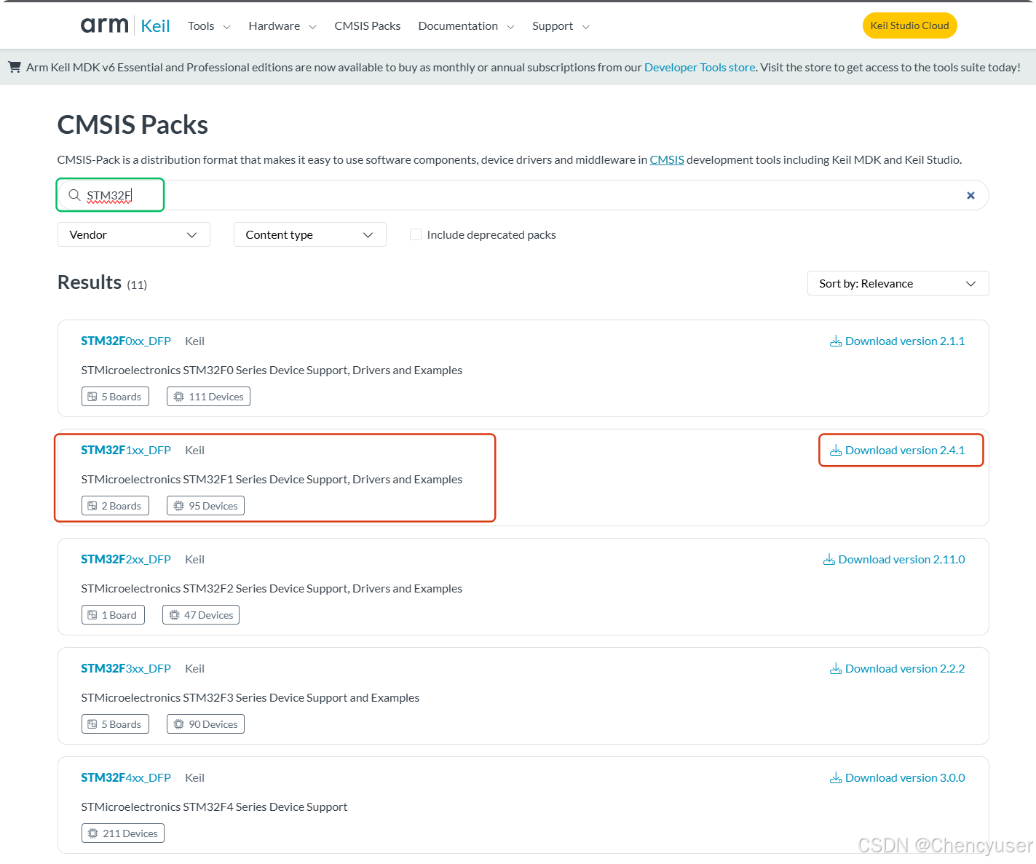This screenshot has height=864, width=1036.
Task: Click STM32F4 Series Device Support description
Action: coord(214,806)
